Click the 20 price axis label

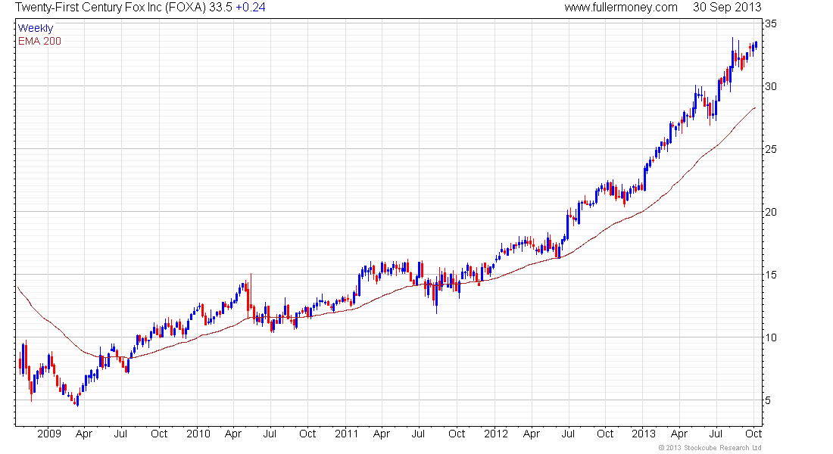(x=770, y=212)
